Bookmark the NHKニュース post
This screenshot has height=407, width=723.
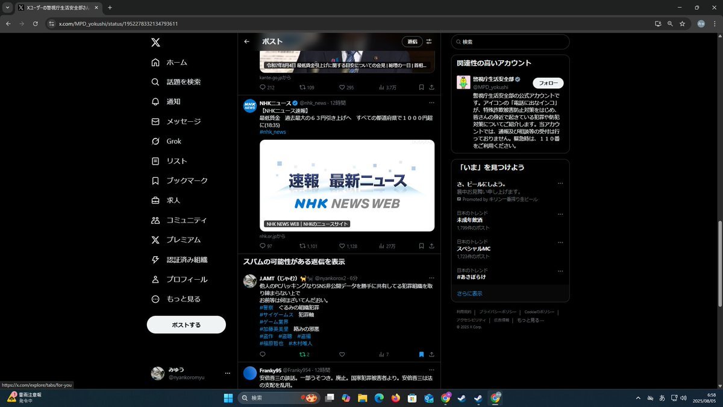coord(421,246)
